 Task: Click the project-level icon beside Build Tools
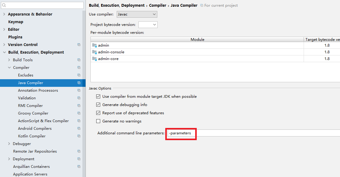pyautogui.click(x=79, y=60)
